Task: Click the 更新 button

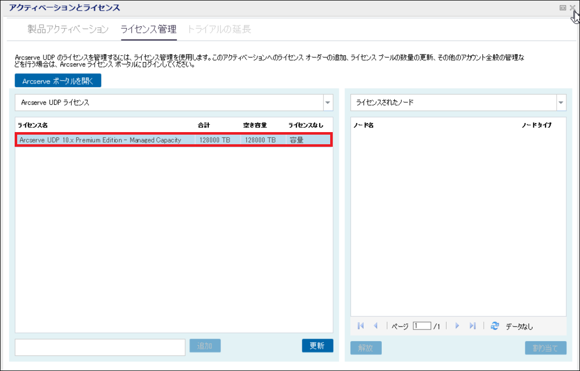Action: (318, 346)
